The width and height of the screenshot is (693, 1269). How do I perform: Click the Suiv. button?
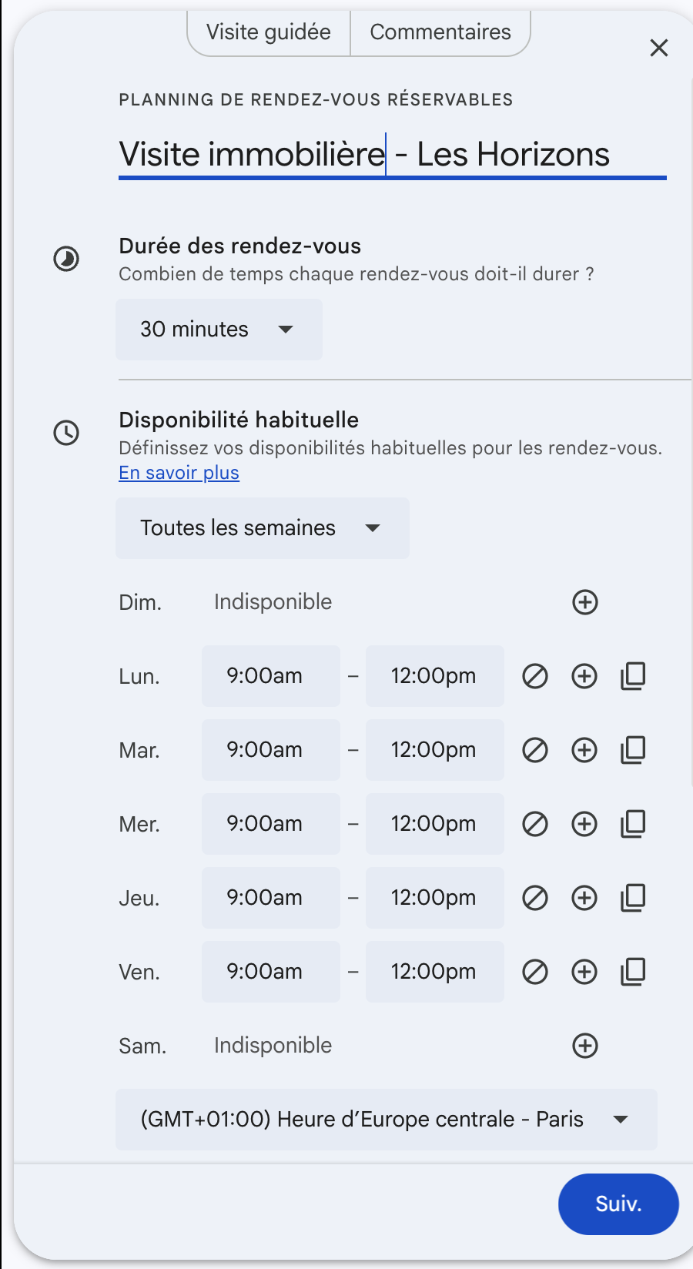[x=618, y=1204]
